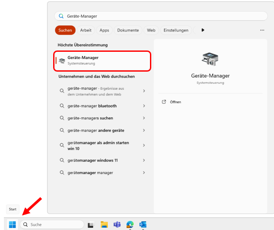Launch Microsoft Teams from the taskbar
The image size is (274, 230).
(x=117, y=224)
